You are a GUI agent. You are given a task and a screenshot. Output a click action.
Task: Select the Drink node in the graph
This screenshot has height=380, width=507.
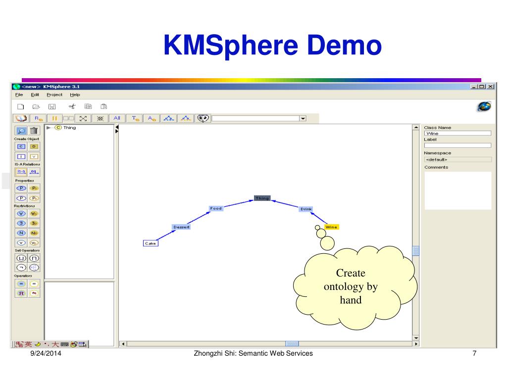306,209
